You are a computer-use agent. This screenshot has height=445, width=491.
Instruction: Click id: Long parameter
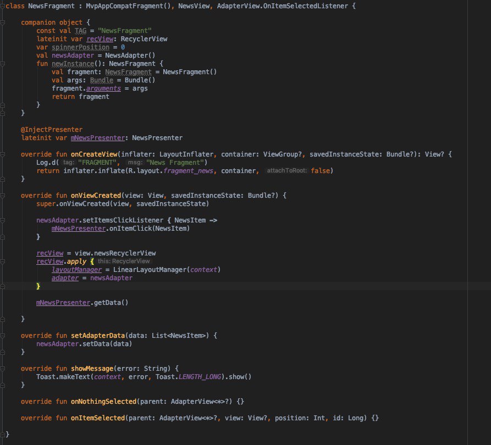(x=347, y=418)
